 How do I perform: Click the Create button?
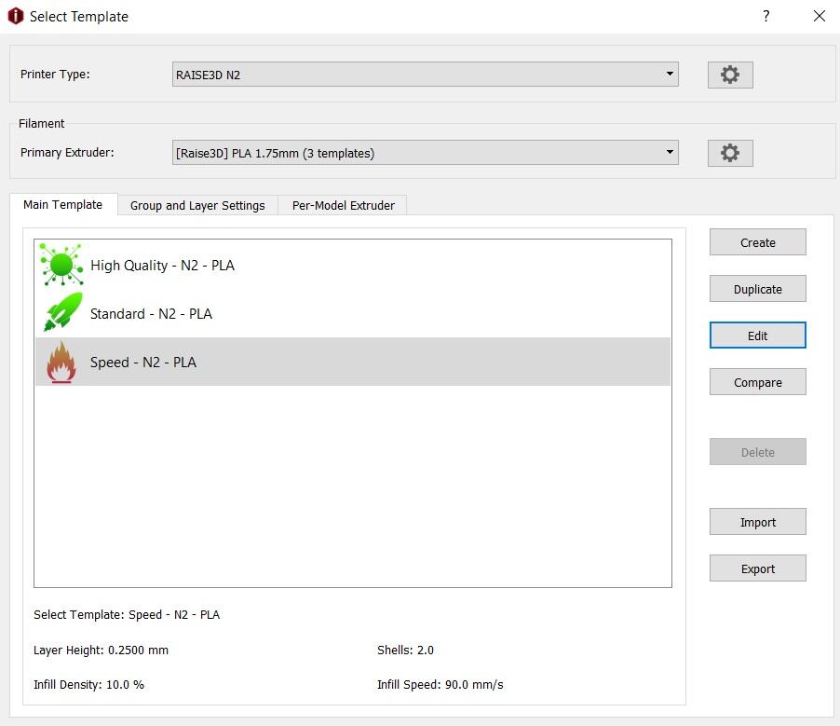coord(757,242)
